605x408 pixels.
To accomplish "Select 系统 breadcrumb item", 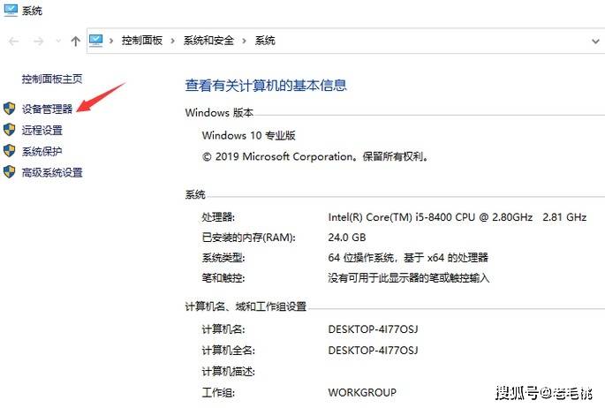I will (x=265, y=41).
